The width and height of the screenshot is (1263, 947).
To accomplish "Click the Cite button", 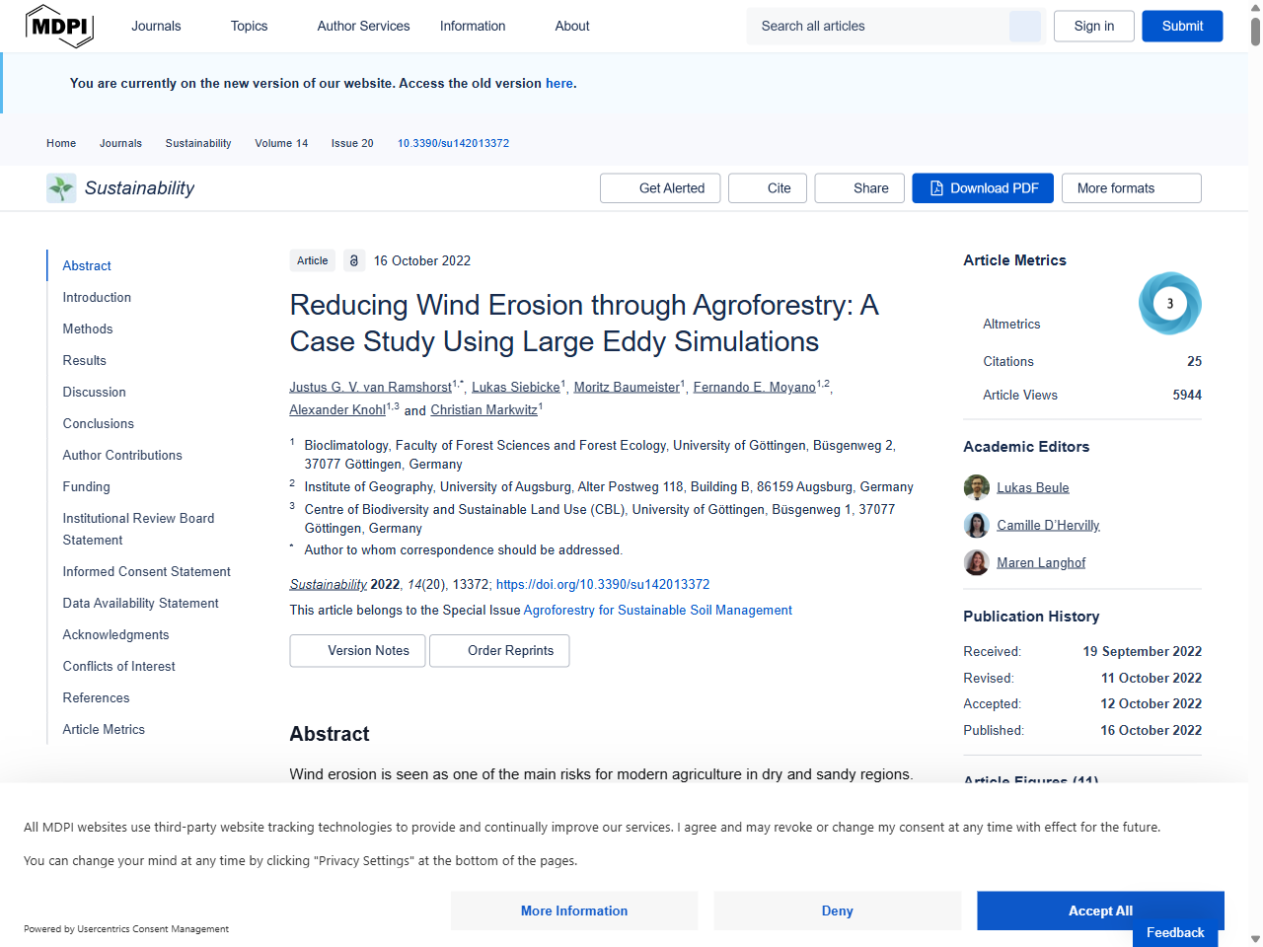I will (768, 188).
